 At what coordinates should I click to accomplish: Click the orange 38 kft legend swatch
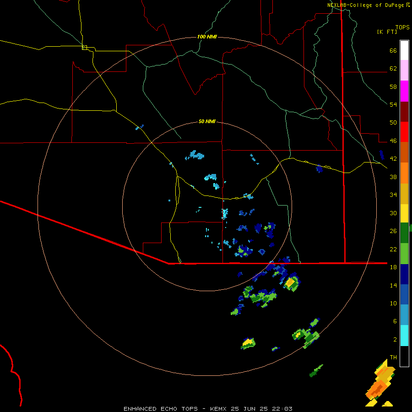[404, 173]
